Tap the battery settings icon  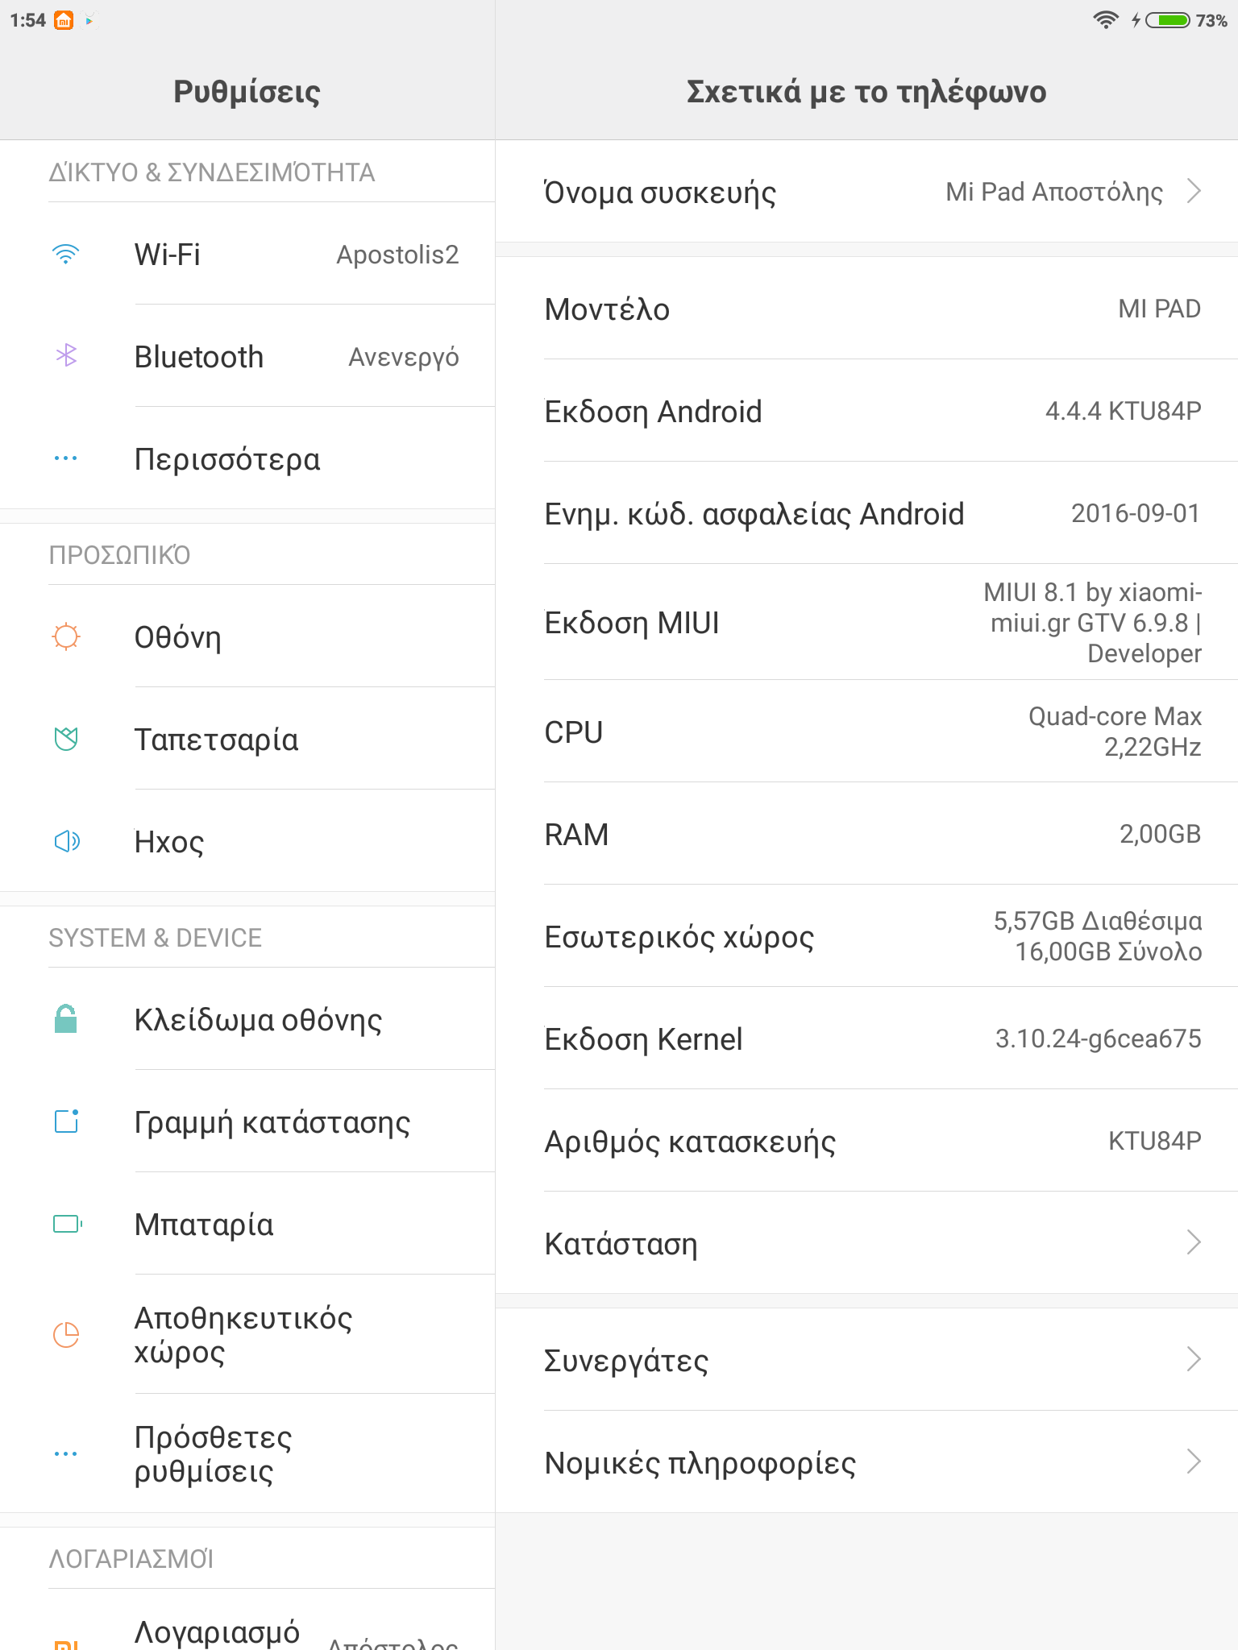[x=67, y=1224]
